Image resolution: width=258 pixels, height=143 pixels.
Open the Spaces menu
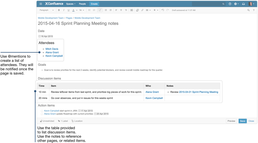coord(71,4)
